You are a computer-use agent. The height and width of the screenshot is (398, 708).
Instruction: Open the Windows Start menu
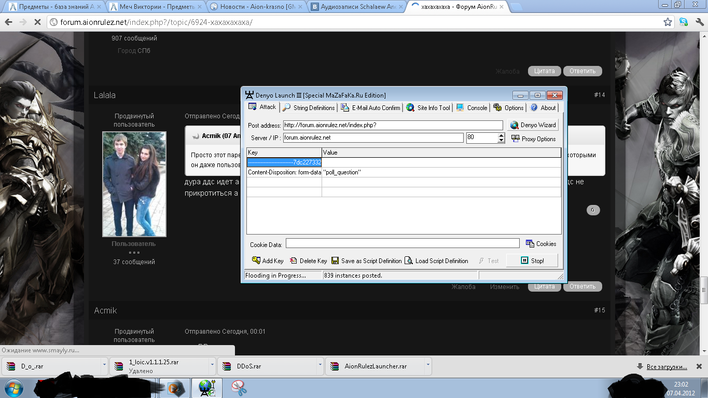point(13,388)
